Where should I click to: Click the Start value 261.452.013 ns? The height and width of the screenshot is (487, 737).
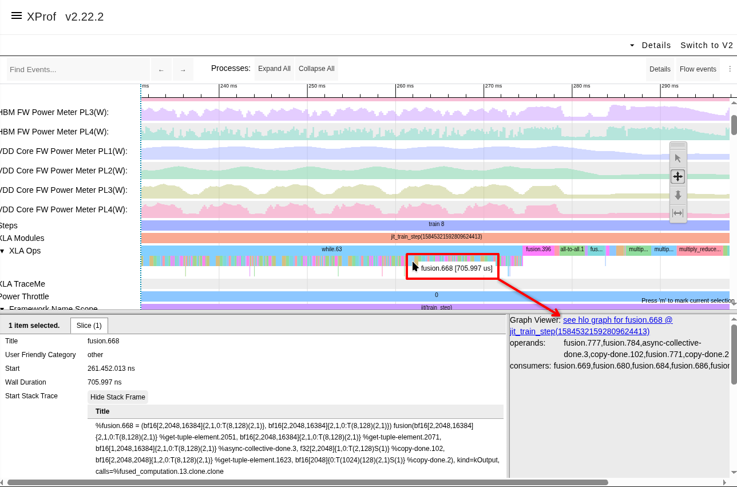tap(111, 369)
